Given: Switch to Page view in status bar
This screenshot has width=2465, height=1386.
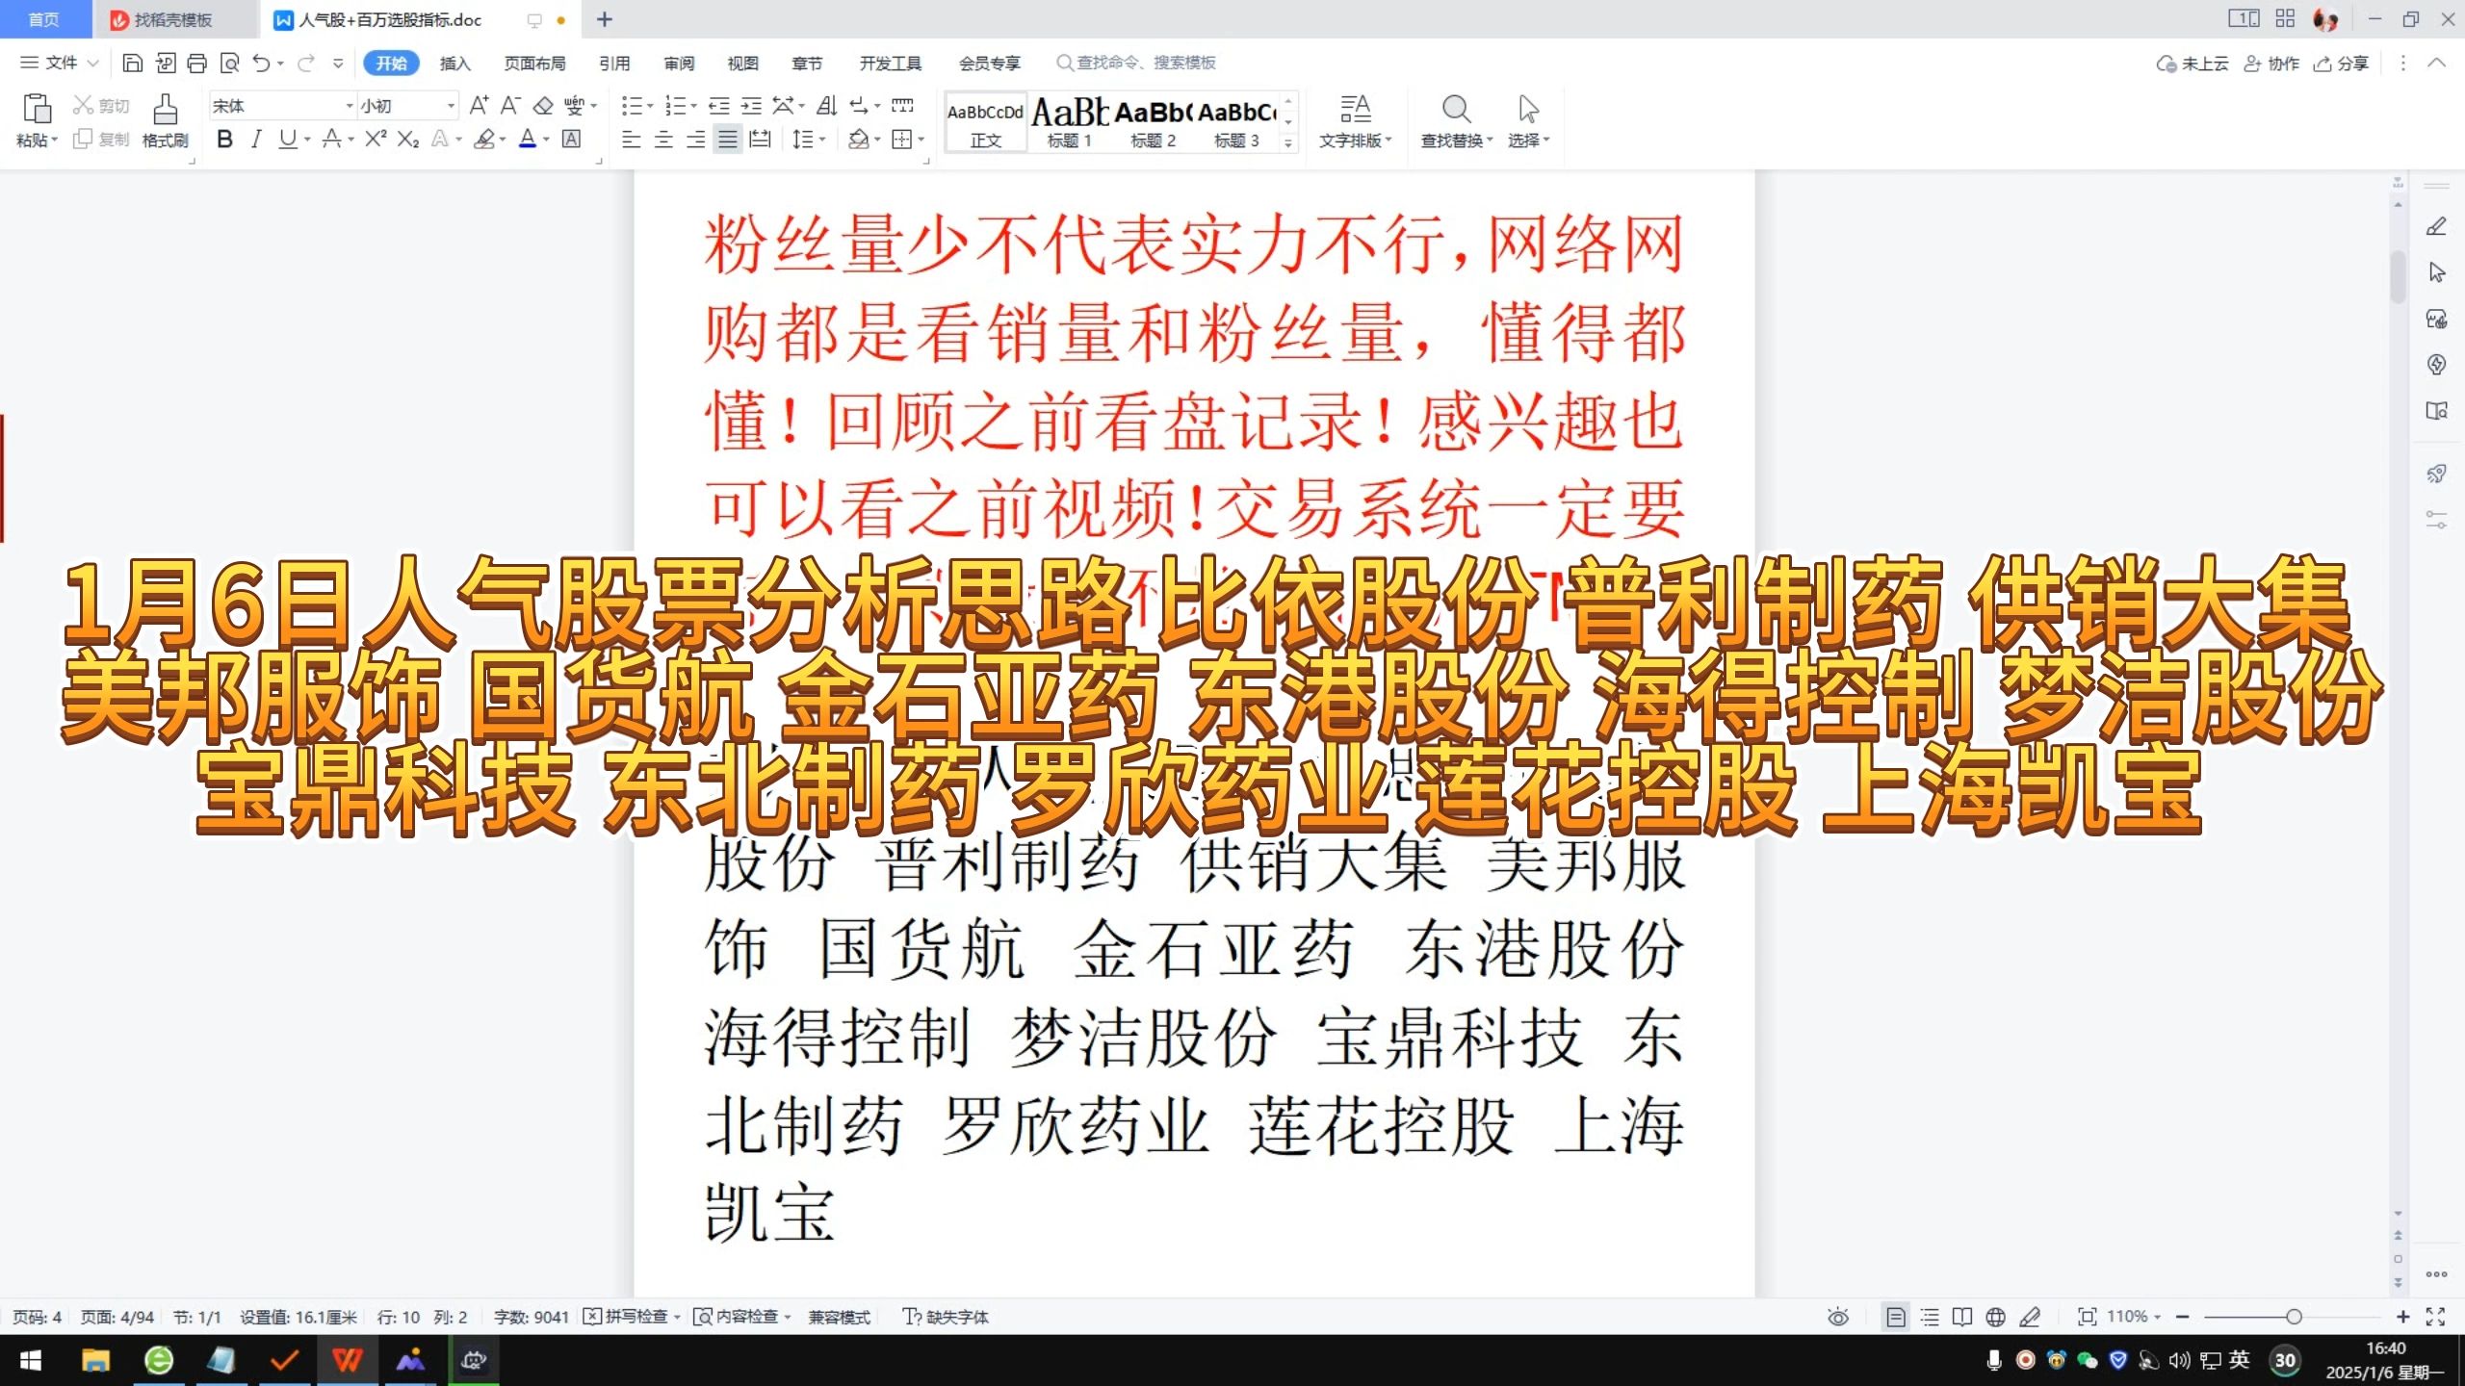Looking at the screenshot, I should coord(1895,1317).
